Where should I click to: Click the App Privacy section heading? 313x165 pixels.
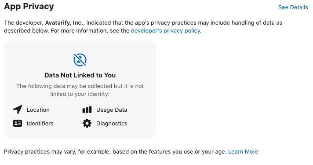29,7
